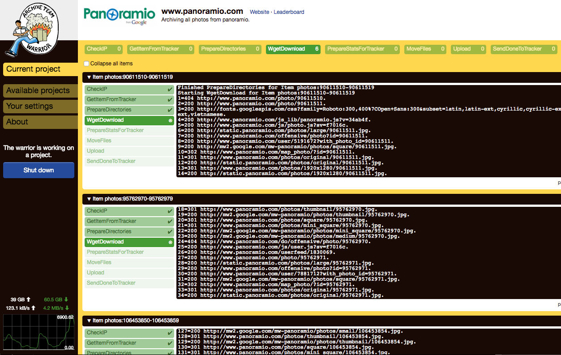Viewport: 561px width, 355px height.
Task: Collapse item photos:106453850-106453859
Action: (x=89, y=321)
